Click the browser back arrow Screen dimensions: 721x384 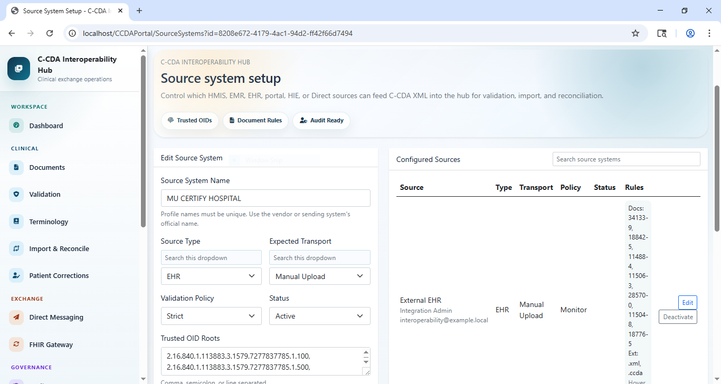pos(12,33)
